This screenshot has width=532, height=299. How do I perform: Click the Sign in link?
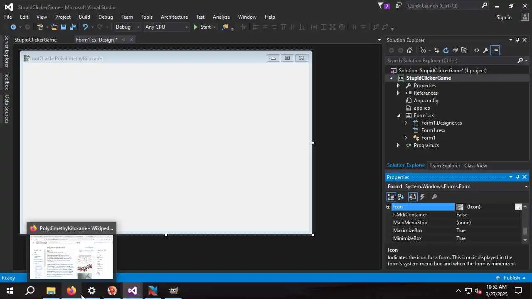(x=504, y=17)
